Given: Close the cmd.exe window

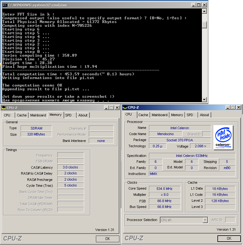Looking at the screenshot, I should click(204, 5).
